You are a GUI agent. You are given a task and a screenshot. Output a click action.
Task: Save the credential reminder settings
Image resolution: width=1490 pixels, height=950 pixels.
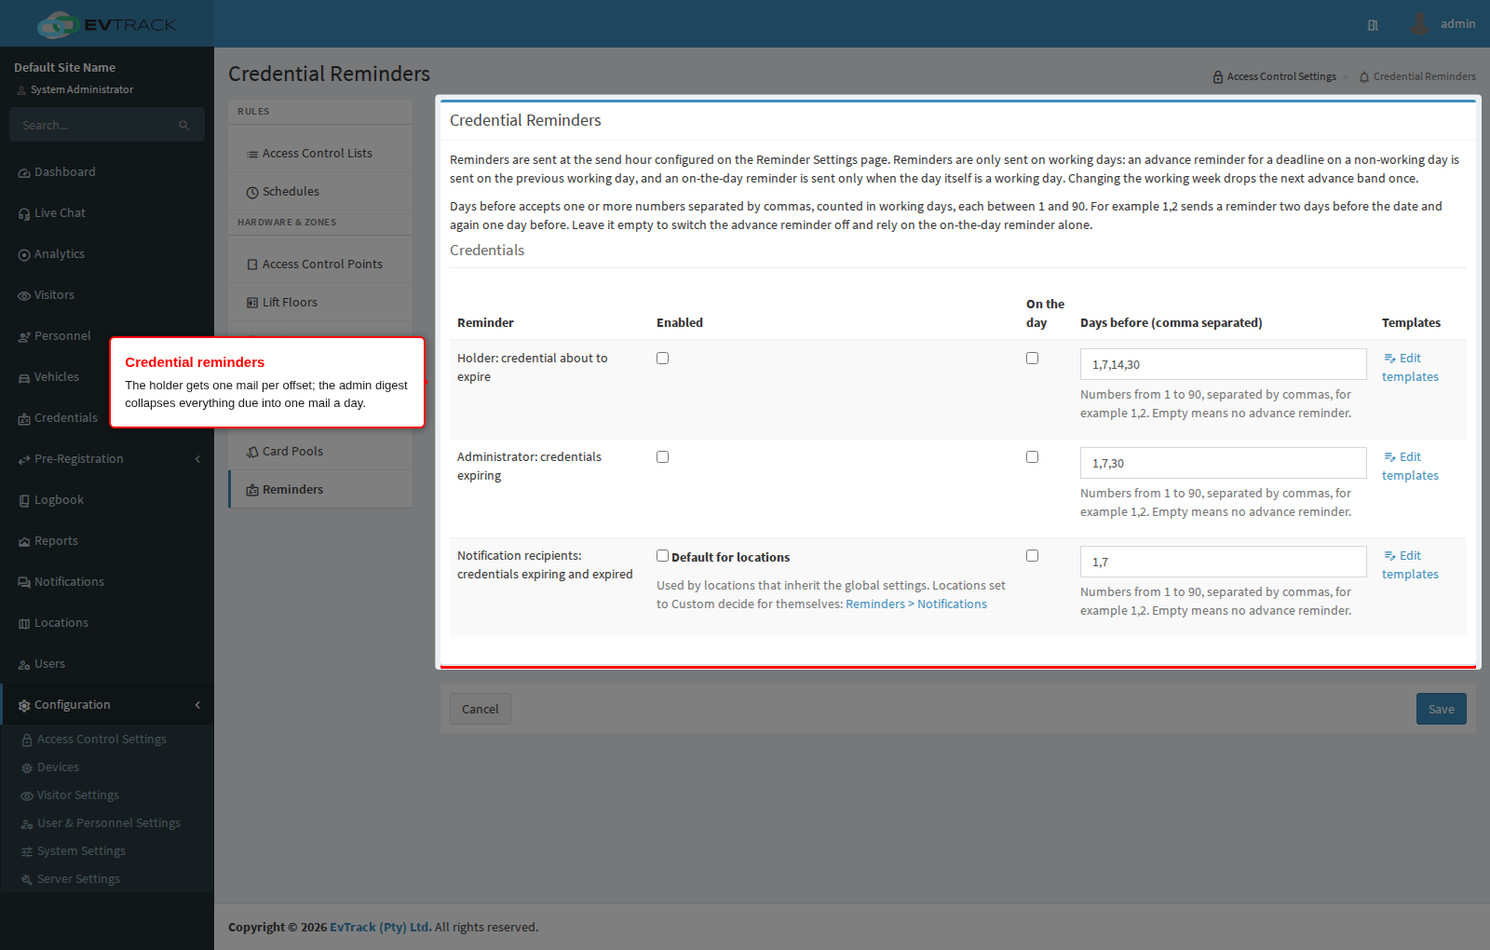(x=1442, y=709)
